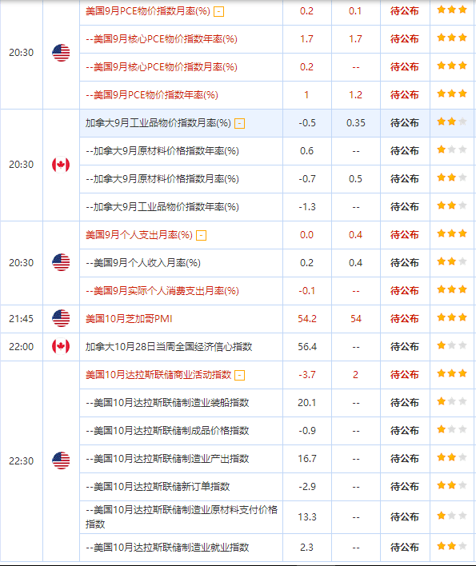
Task: Open 美国10月芝加哥PMI indicator
Action: pos(129,319)
